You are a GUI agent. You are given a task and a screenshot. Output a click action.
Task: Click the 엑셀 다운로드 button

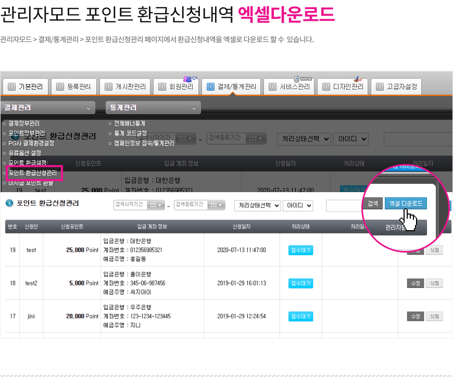tap(406, 204)
